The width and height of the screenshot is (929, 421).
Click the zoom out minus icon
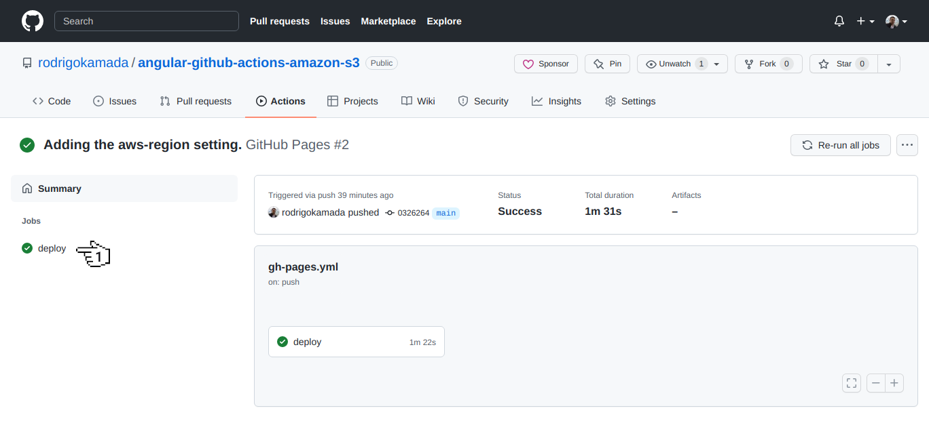[875, 382]
